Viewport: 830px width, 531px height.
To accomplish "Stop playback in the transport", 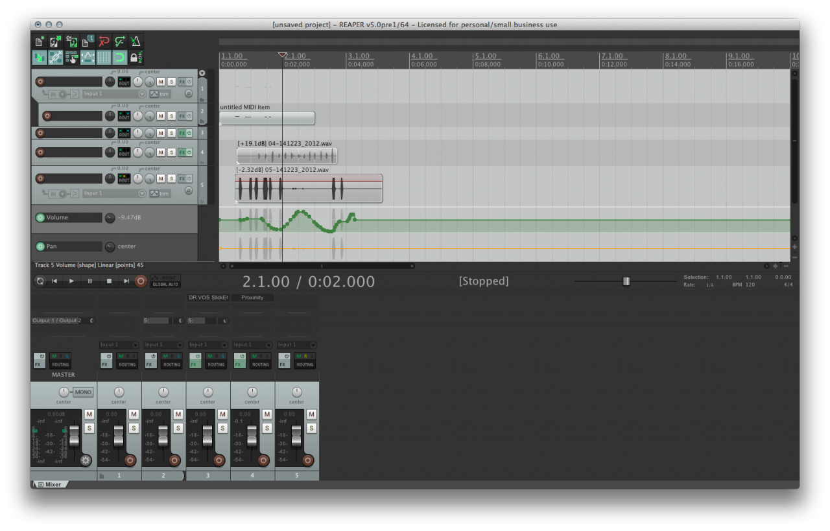I will (109, 281).
